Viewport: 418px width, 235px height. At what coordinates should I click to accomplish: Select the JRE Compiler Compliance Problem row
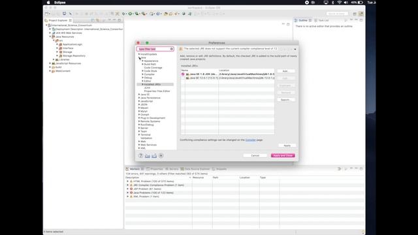(159, 185)
